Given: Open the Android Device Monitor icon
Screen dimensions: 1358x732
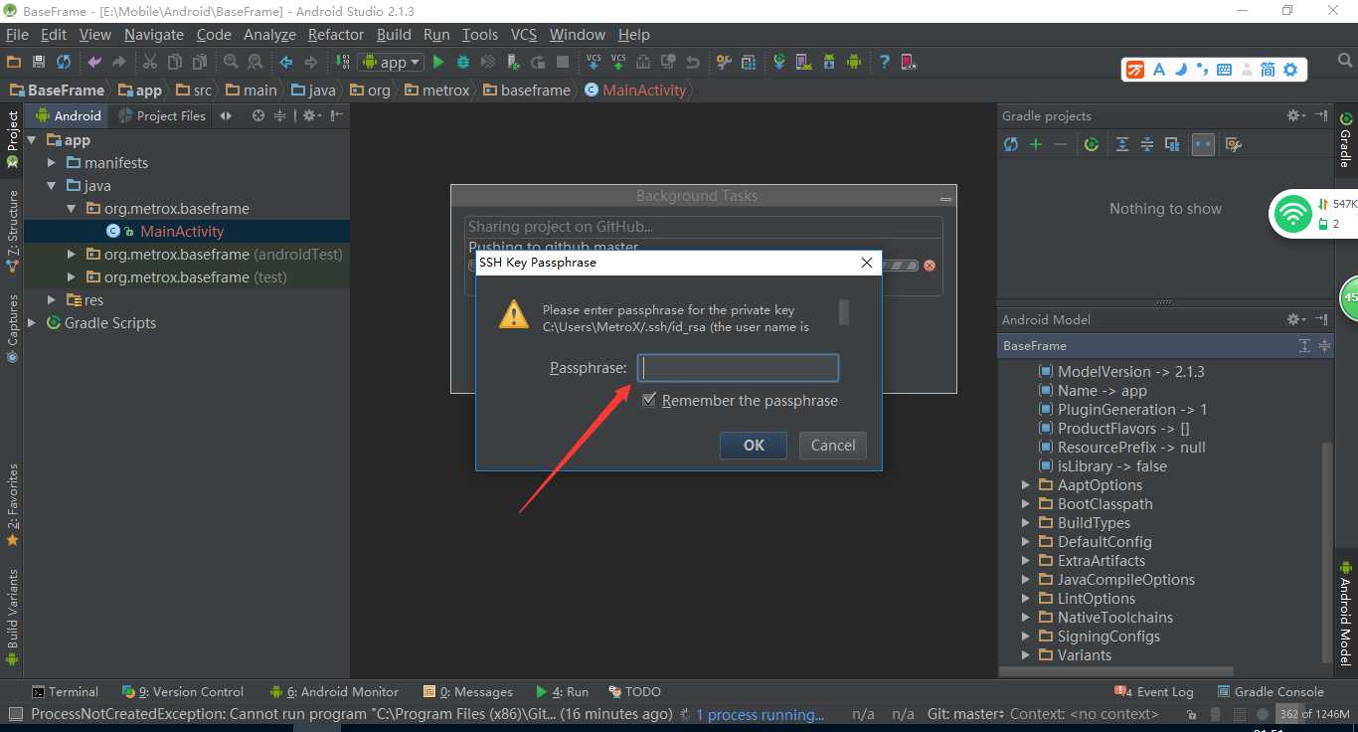Looking at the screenshot, I should pyautogui.click(x=854, y=62).
